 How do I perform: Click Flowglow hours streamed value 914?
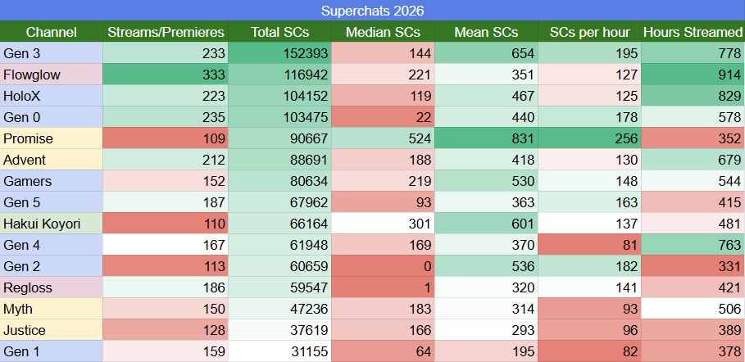[x=693, y=75]
